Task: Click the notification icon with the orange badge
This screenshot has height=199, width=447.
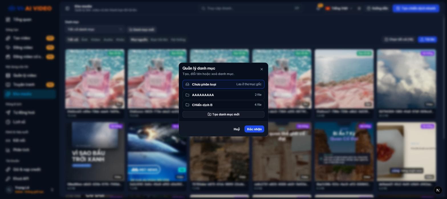Action: point(319,8)
